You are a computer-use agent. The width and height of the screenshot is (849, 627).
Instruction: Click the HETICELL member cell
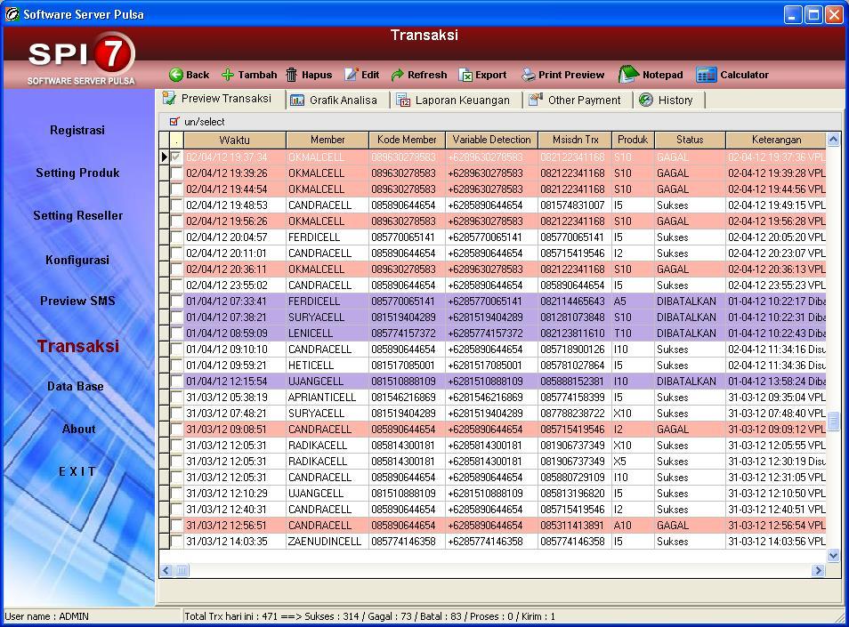tap(327, 366)
